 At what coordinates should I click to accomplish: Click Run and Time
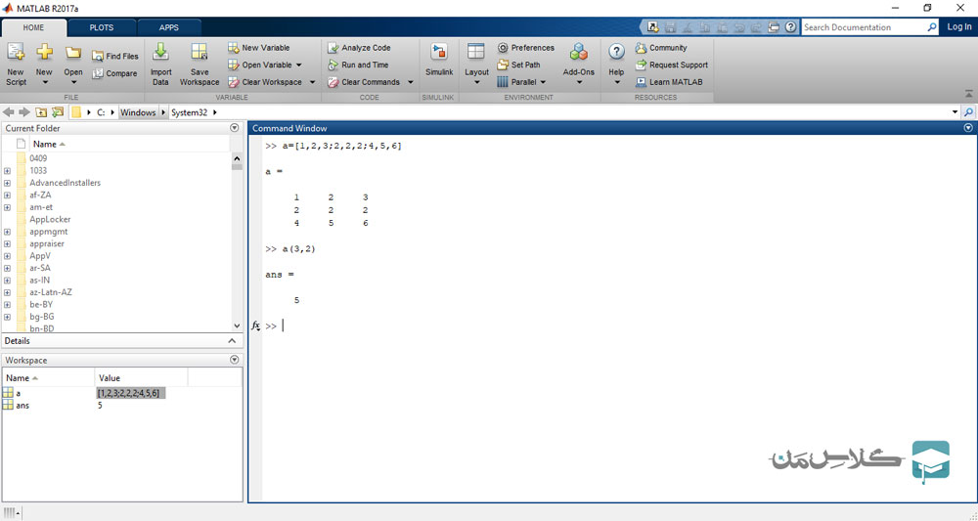358,65
